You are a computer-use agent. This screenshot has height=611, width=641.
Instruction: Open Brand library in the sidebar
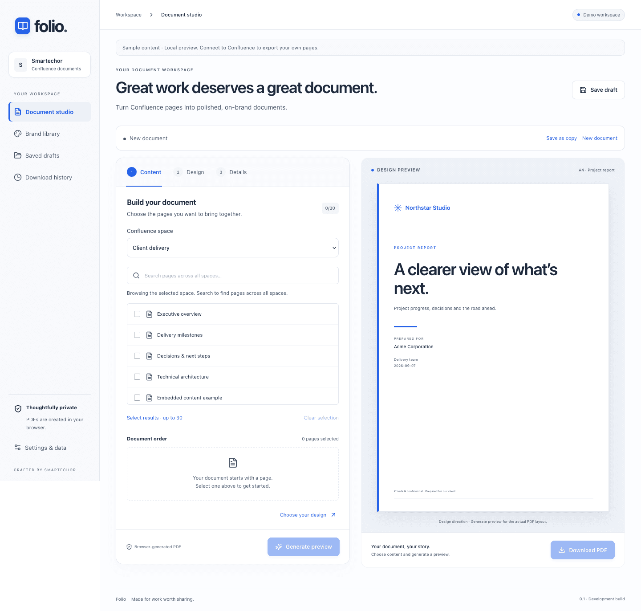pos(49,134)
